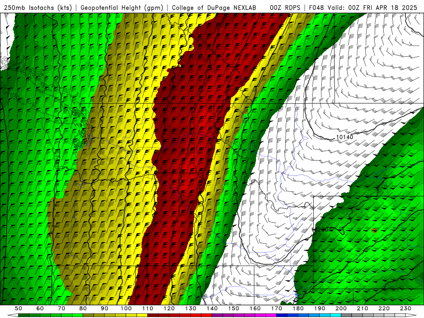Click the '250mb Isotachs (kts)' title text
The width and height of the screenshot is (424, 318).
click(x=38, y=7)
